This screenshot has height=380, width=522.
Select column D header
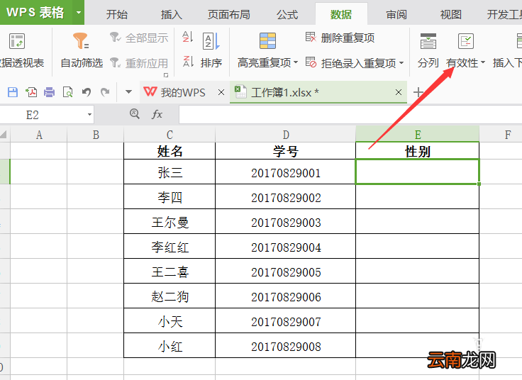(286, 135)
